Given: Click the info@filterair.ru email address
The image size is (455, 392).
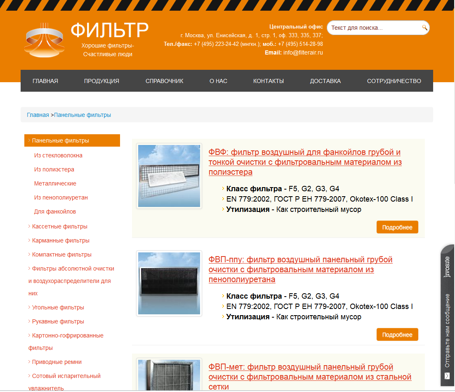Looking at the screenshot, I should [x=303, y=52].
